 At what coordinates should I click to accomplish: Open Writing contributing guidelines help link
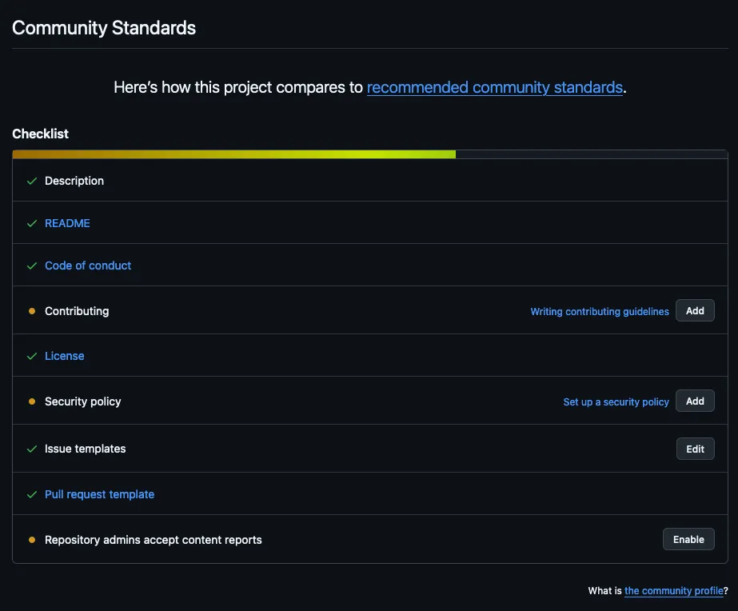pos(600,312)
